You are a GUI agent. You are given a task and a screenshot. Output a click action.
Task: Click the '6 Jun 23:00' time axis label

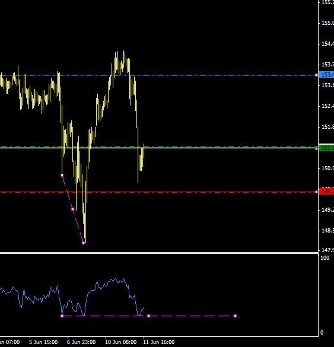pyautogui.click(x=81, y=342)
